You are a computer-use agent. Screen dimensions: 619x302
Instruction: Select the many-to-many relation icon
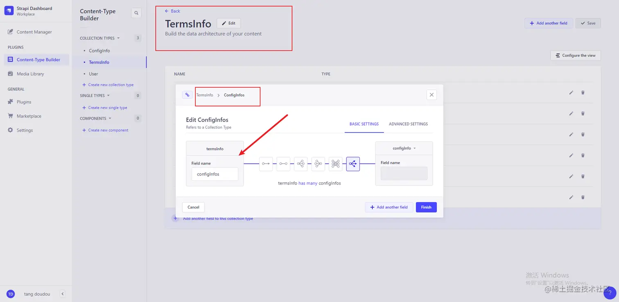tap(335, 164)
